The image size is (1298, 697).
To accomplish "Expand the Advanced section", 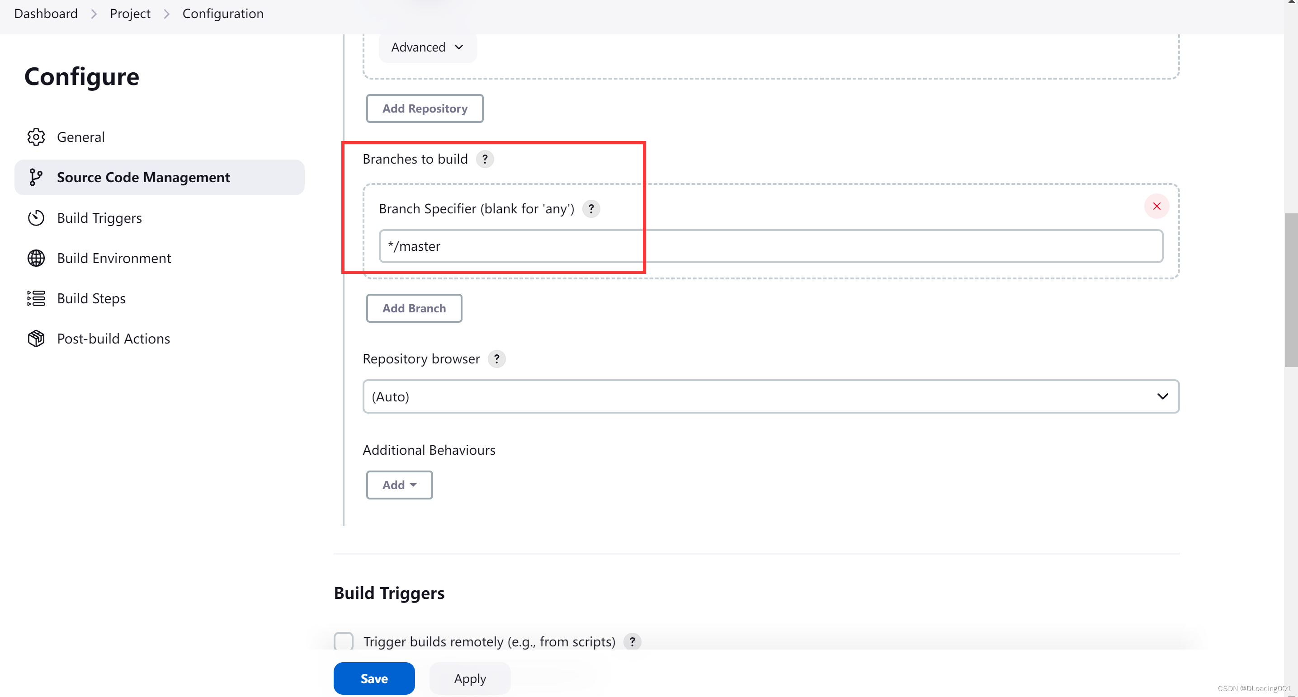I will [x=427, y=47].
